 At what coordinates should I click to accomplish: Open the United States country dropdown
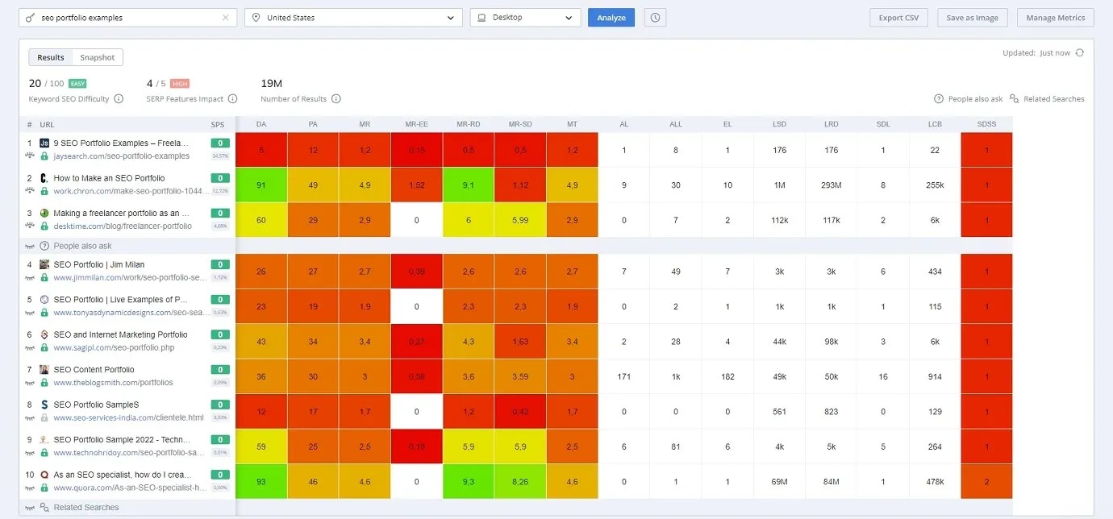tap(353, 18)
